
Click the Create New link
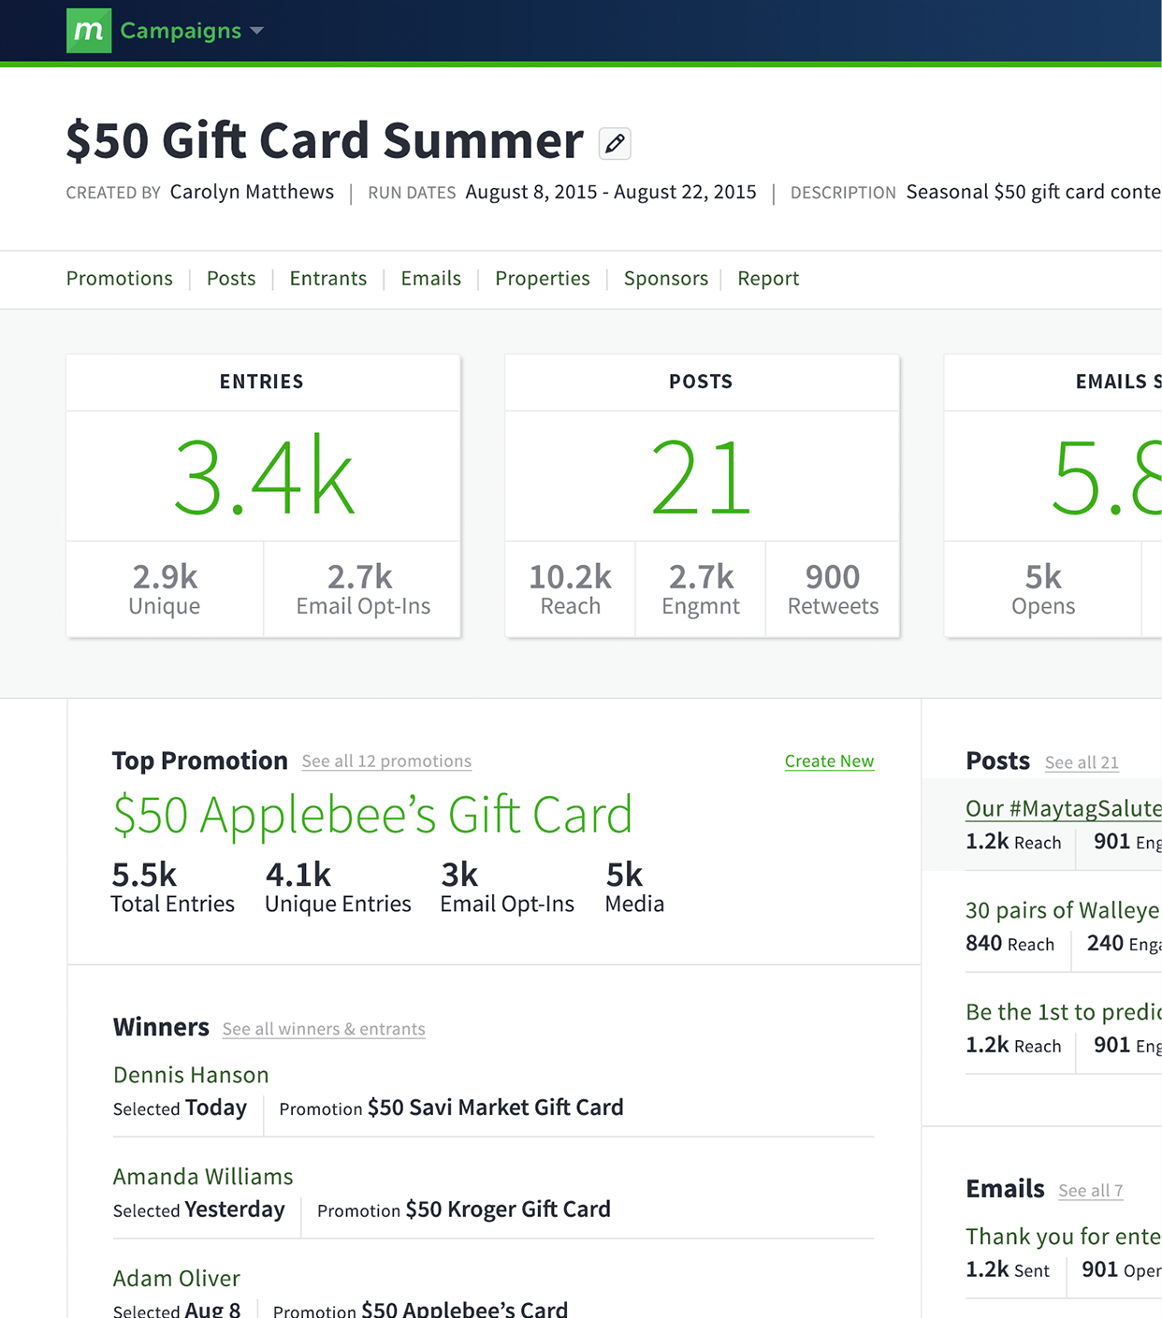pyautogui.click(x=829, y=761)
